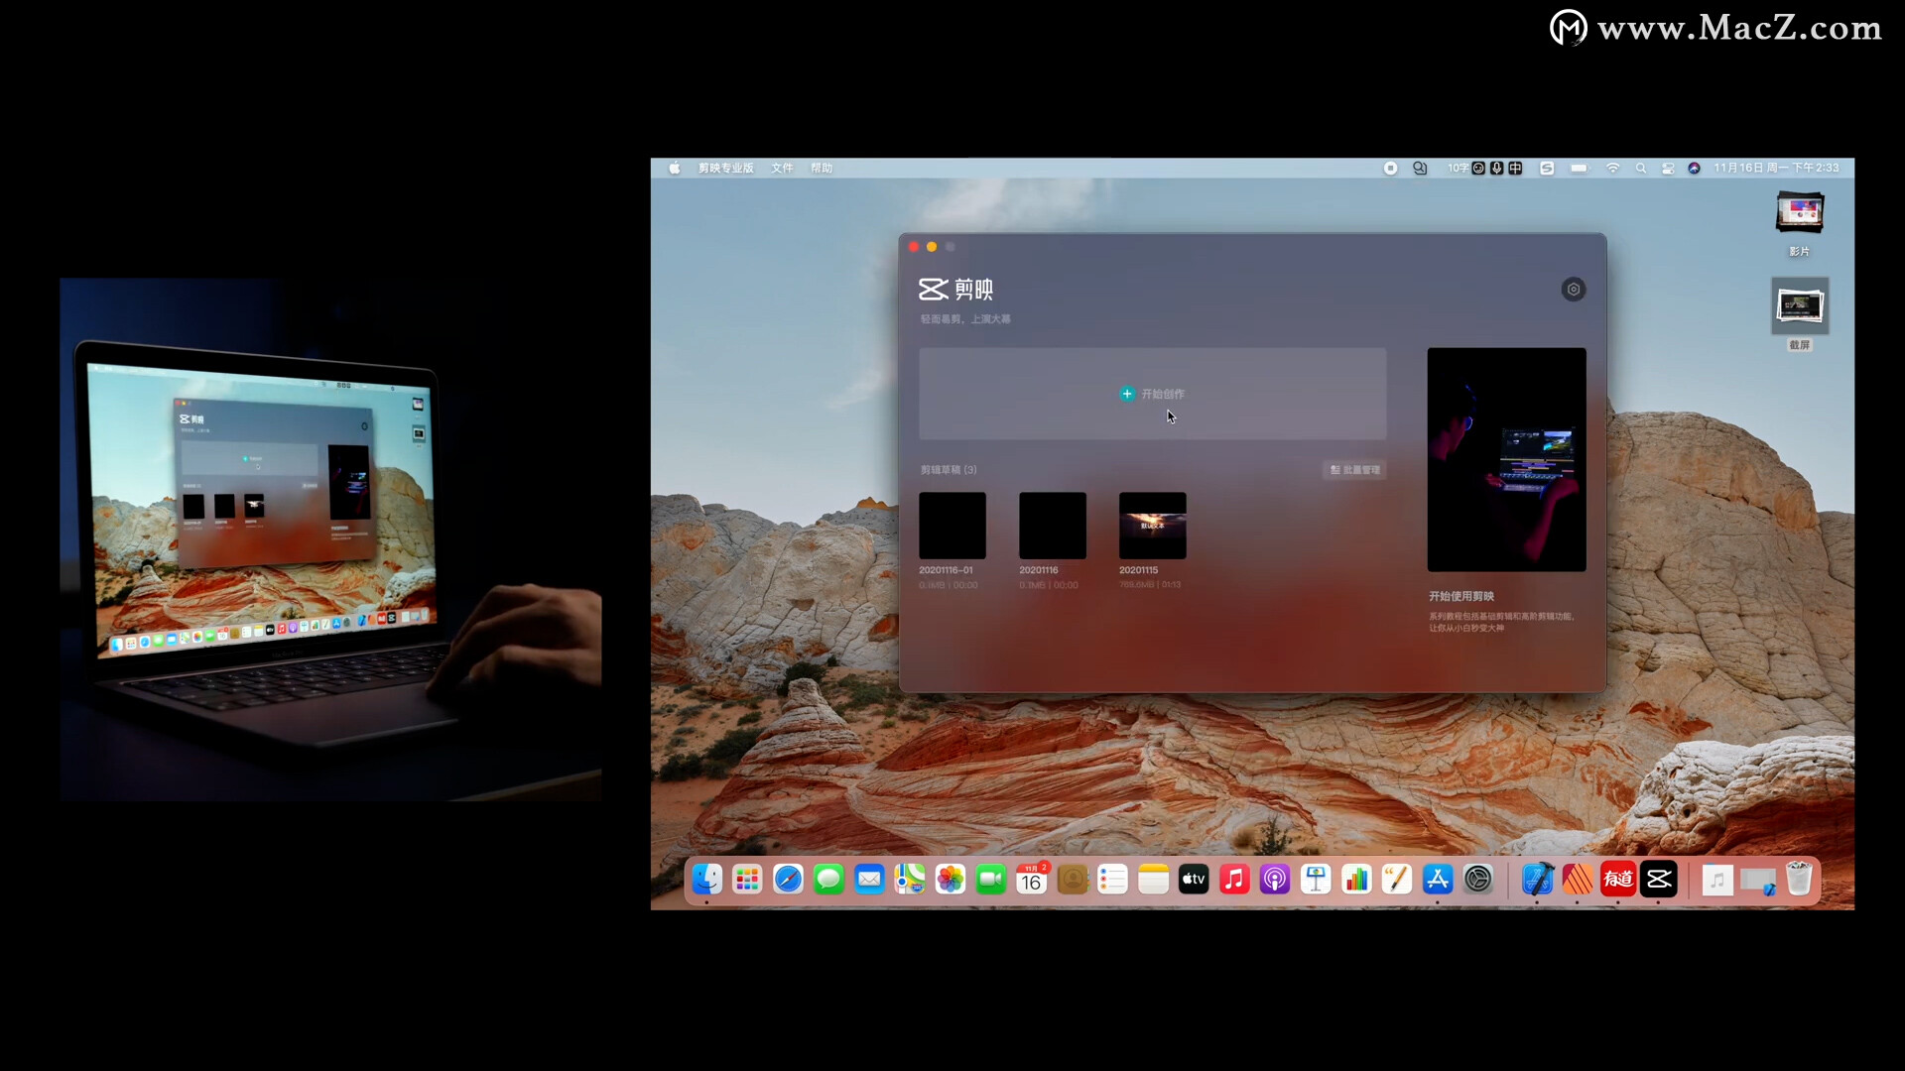The width and height of the screenshot is (1905, 1071).
Task: Open App Store in the Dock
Action: click(1438, 880)
